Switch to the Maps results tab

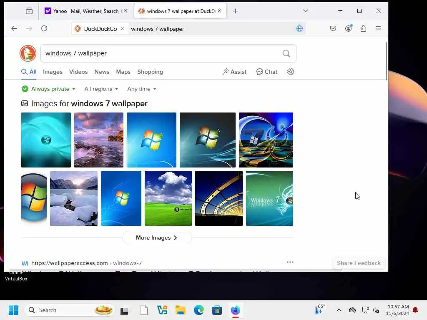123,72
